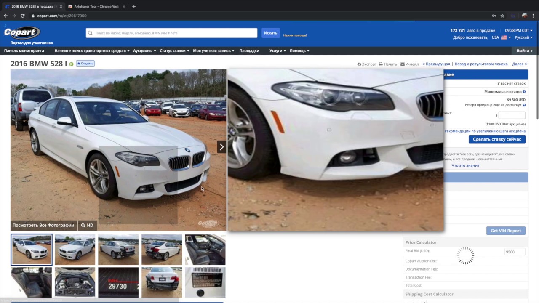Click the Get VIN Report button

[x=506, y=231]
